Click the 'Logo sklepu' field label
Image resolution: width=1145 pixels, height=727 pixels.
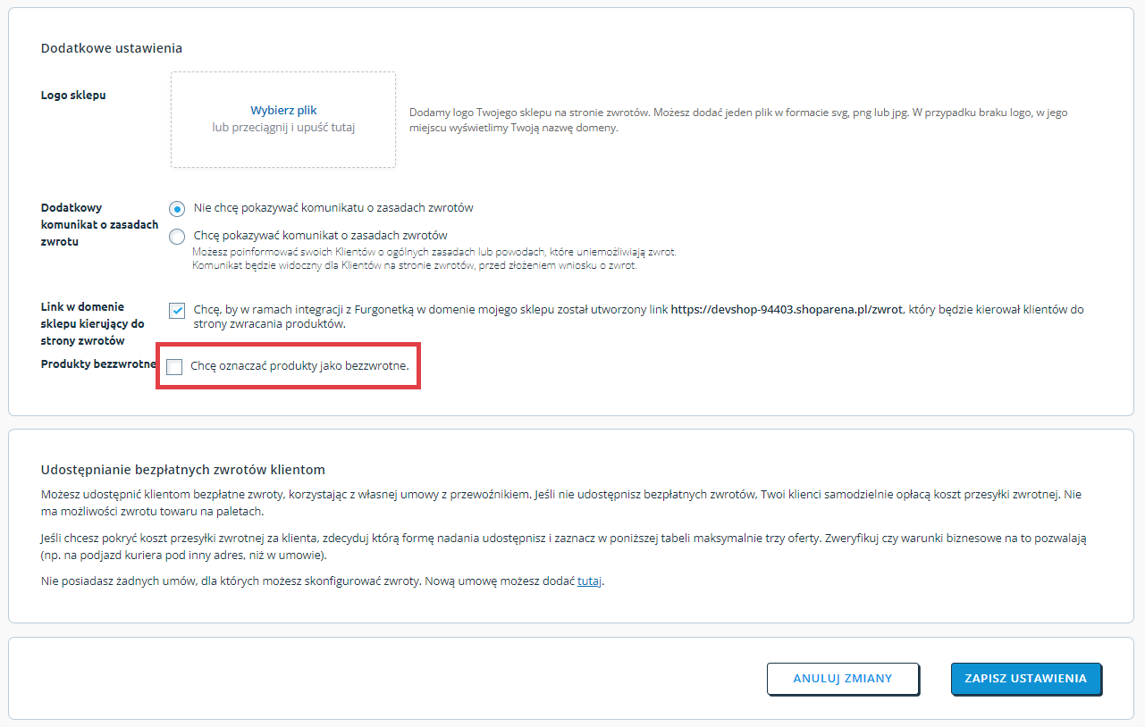73,95
